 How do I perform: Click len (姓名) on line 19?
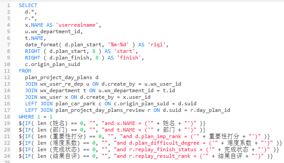(x=53, y=123)
